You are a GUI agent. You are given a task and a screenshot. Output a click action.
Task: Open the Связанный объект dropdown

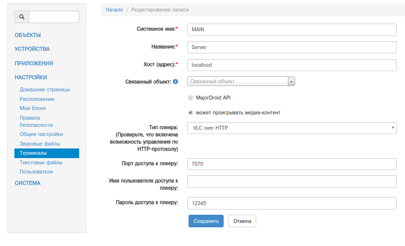pos(240,82)
